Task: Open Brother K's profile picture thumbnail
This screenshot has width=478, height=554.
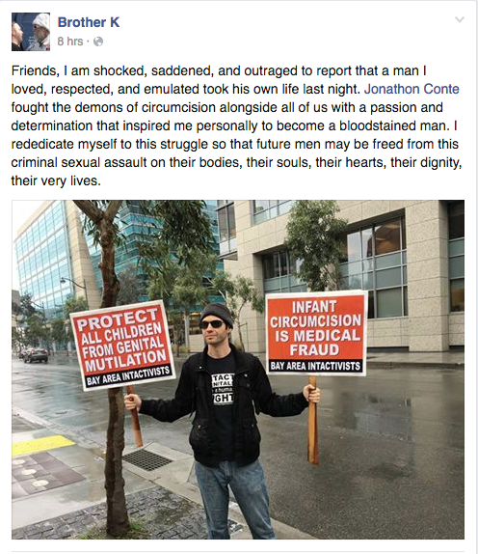Action: point(31,32)
